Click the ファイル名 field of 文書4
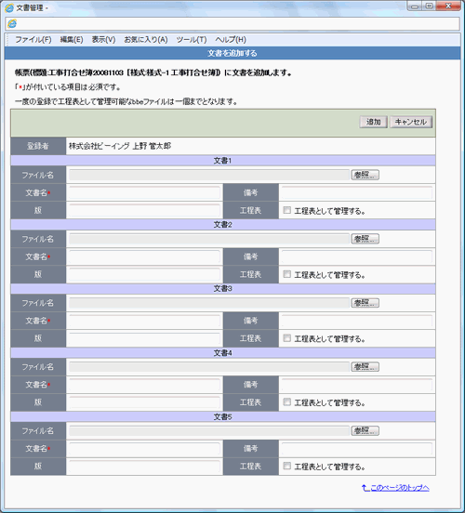 209,367
